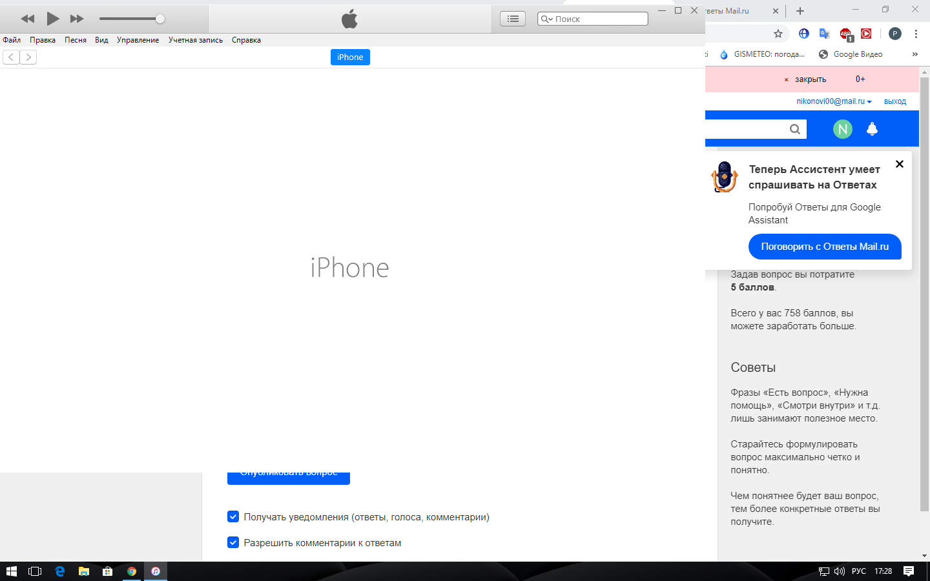Screen dimensions: 930x581
Task: Close the Ассистент popup with the X
Action: point(900,164)
